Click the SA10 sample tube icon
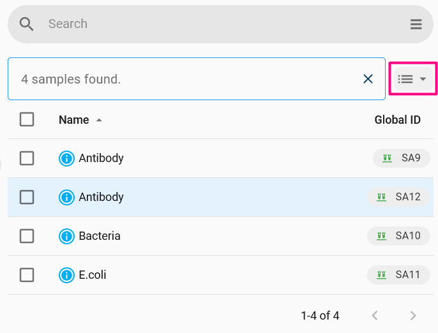The height and width of the screenshot is (333, 438). [x=381, y=236]
